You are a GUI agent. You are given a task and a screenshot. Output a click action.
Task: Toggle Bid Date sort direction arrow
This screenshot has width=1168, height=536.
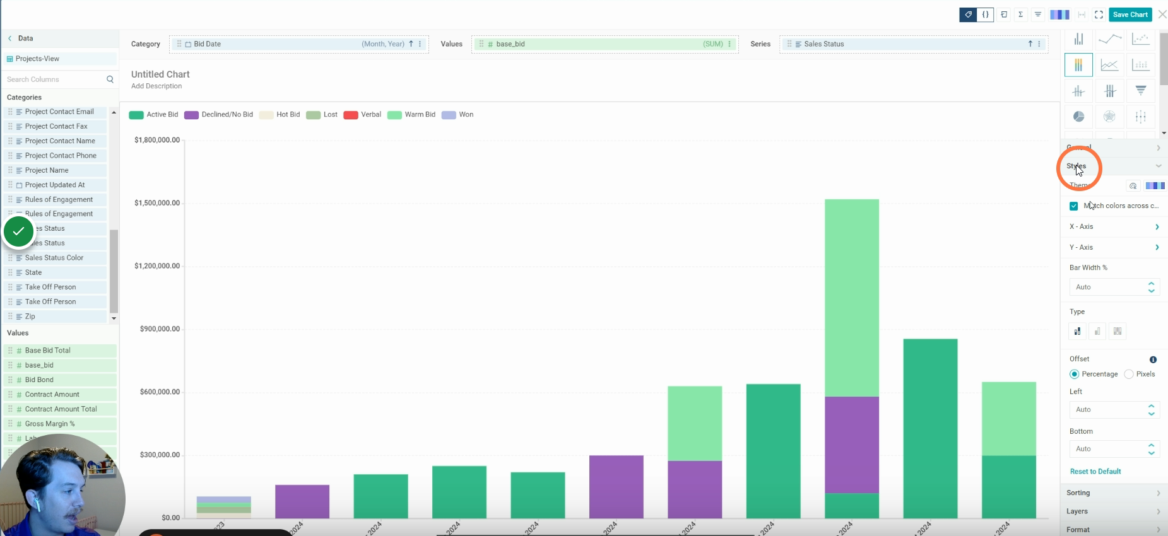coord(411,44)
